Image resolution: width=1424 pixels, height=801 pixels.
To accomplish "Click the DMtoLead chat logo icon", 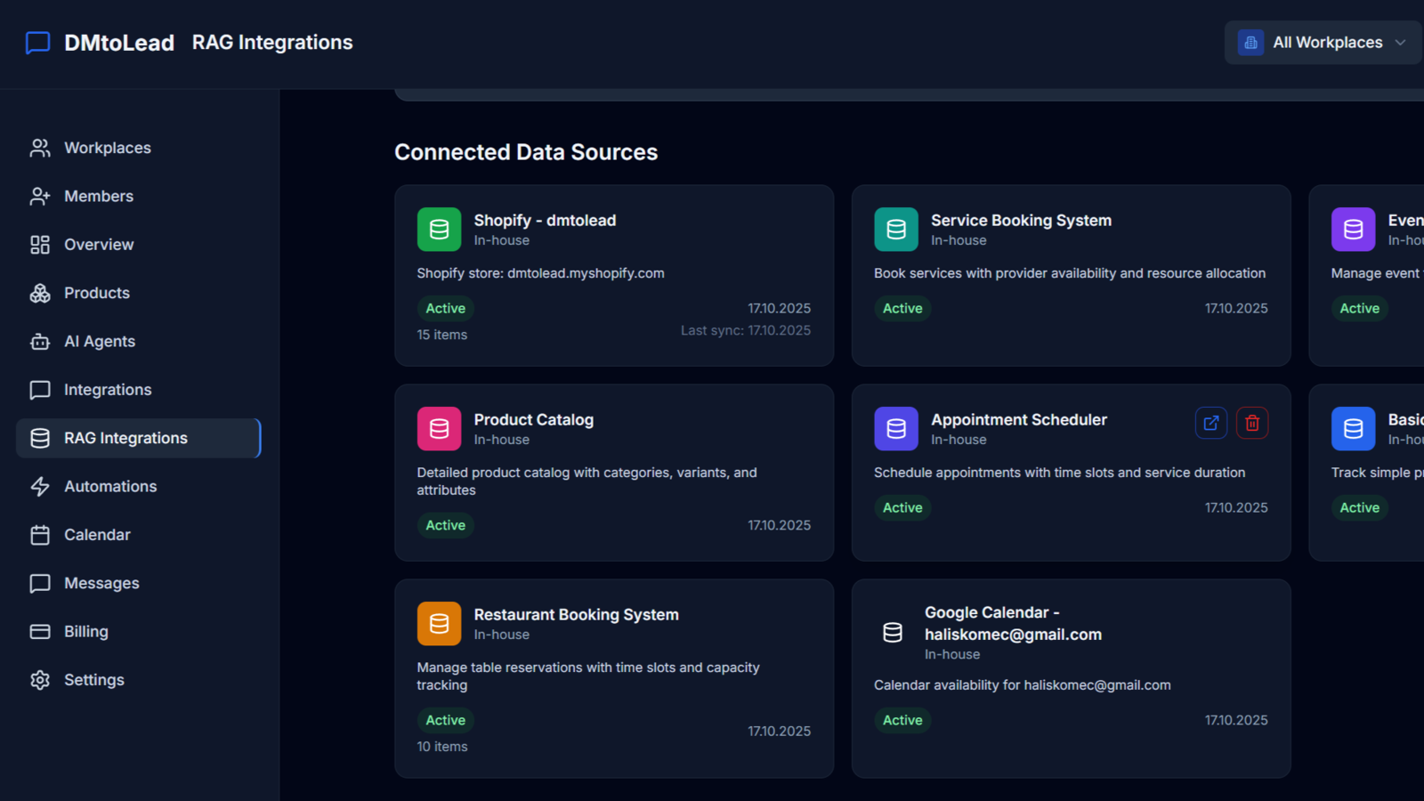I will coord(37,43).
